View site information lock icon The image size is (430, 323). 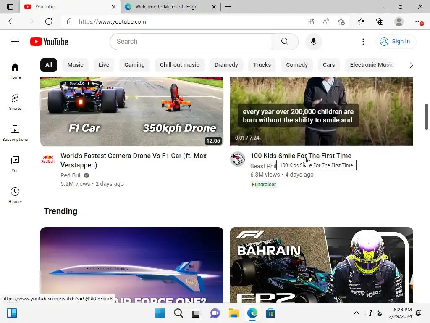pos(70,21)
